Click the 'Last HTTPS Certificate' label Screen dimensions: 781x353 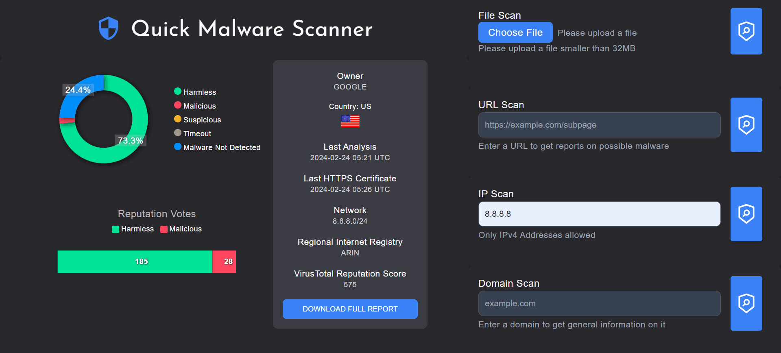click(x=350, y=179)
